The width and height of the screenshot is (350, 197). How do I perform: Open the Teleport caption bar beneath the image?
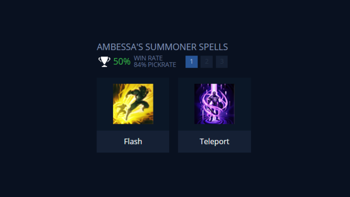coord(214,141)
